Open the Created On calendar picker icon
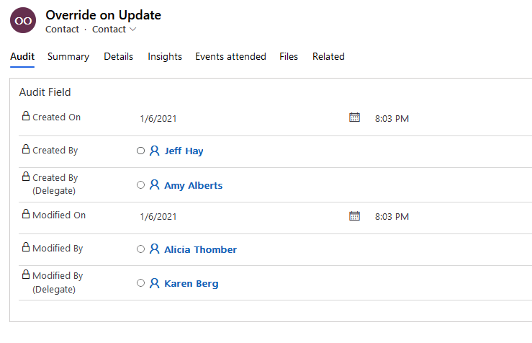Viewport: 532px width, 343px height. (354, 117)
